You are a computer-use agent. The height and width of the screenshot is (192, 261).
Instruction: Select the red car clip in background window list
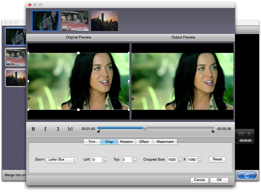tap(16, 57)
